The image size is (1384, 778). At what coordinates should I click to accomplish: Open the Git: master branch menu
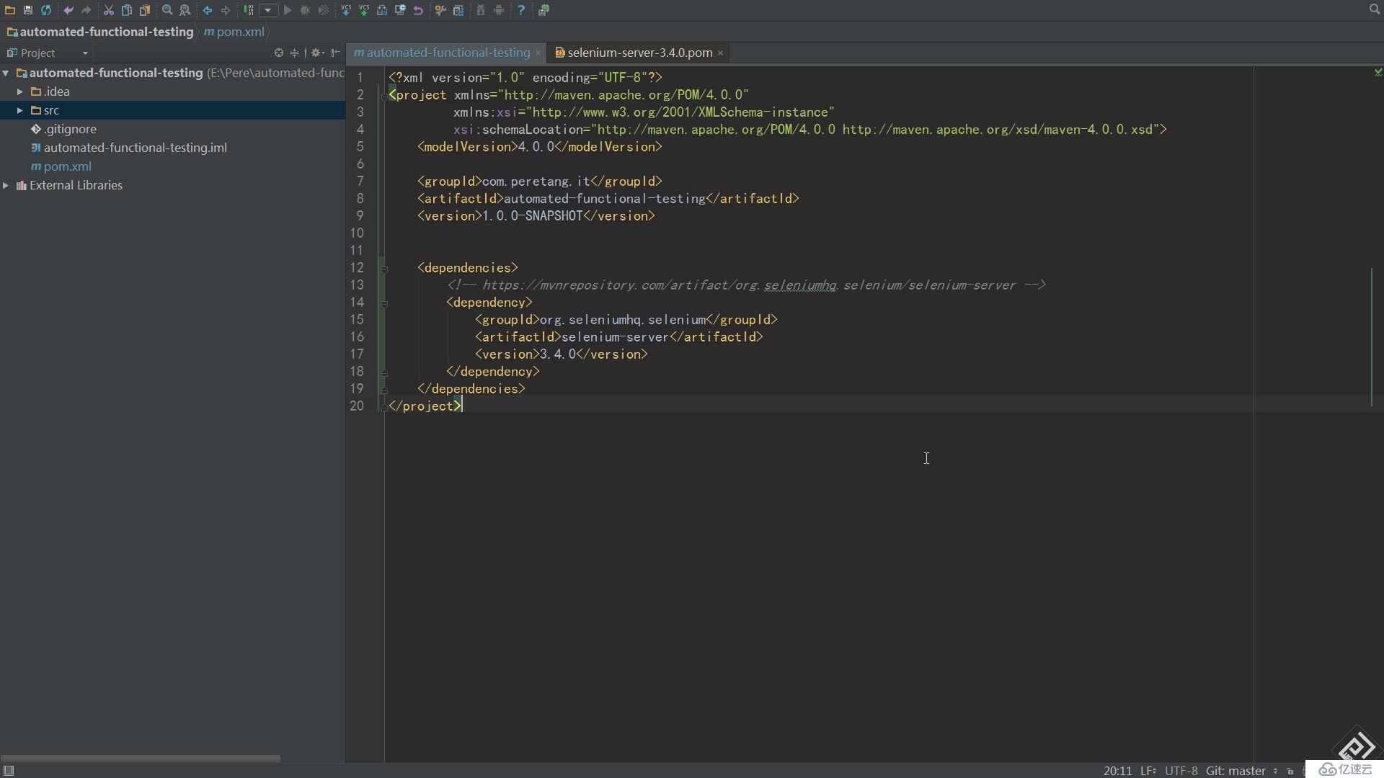tap(1241, 770)
